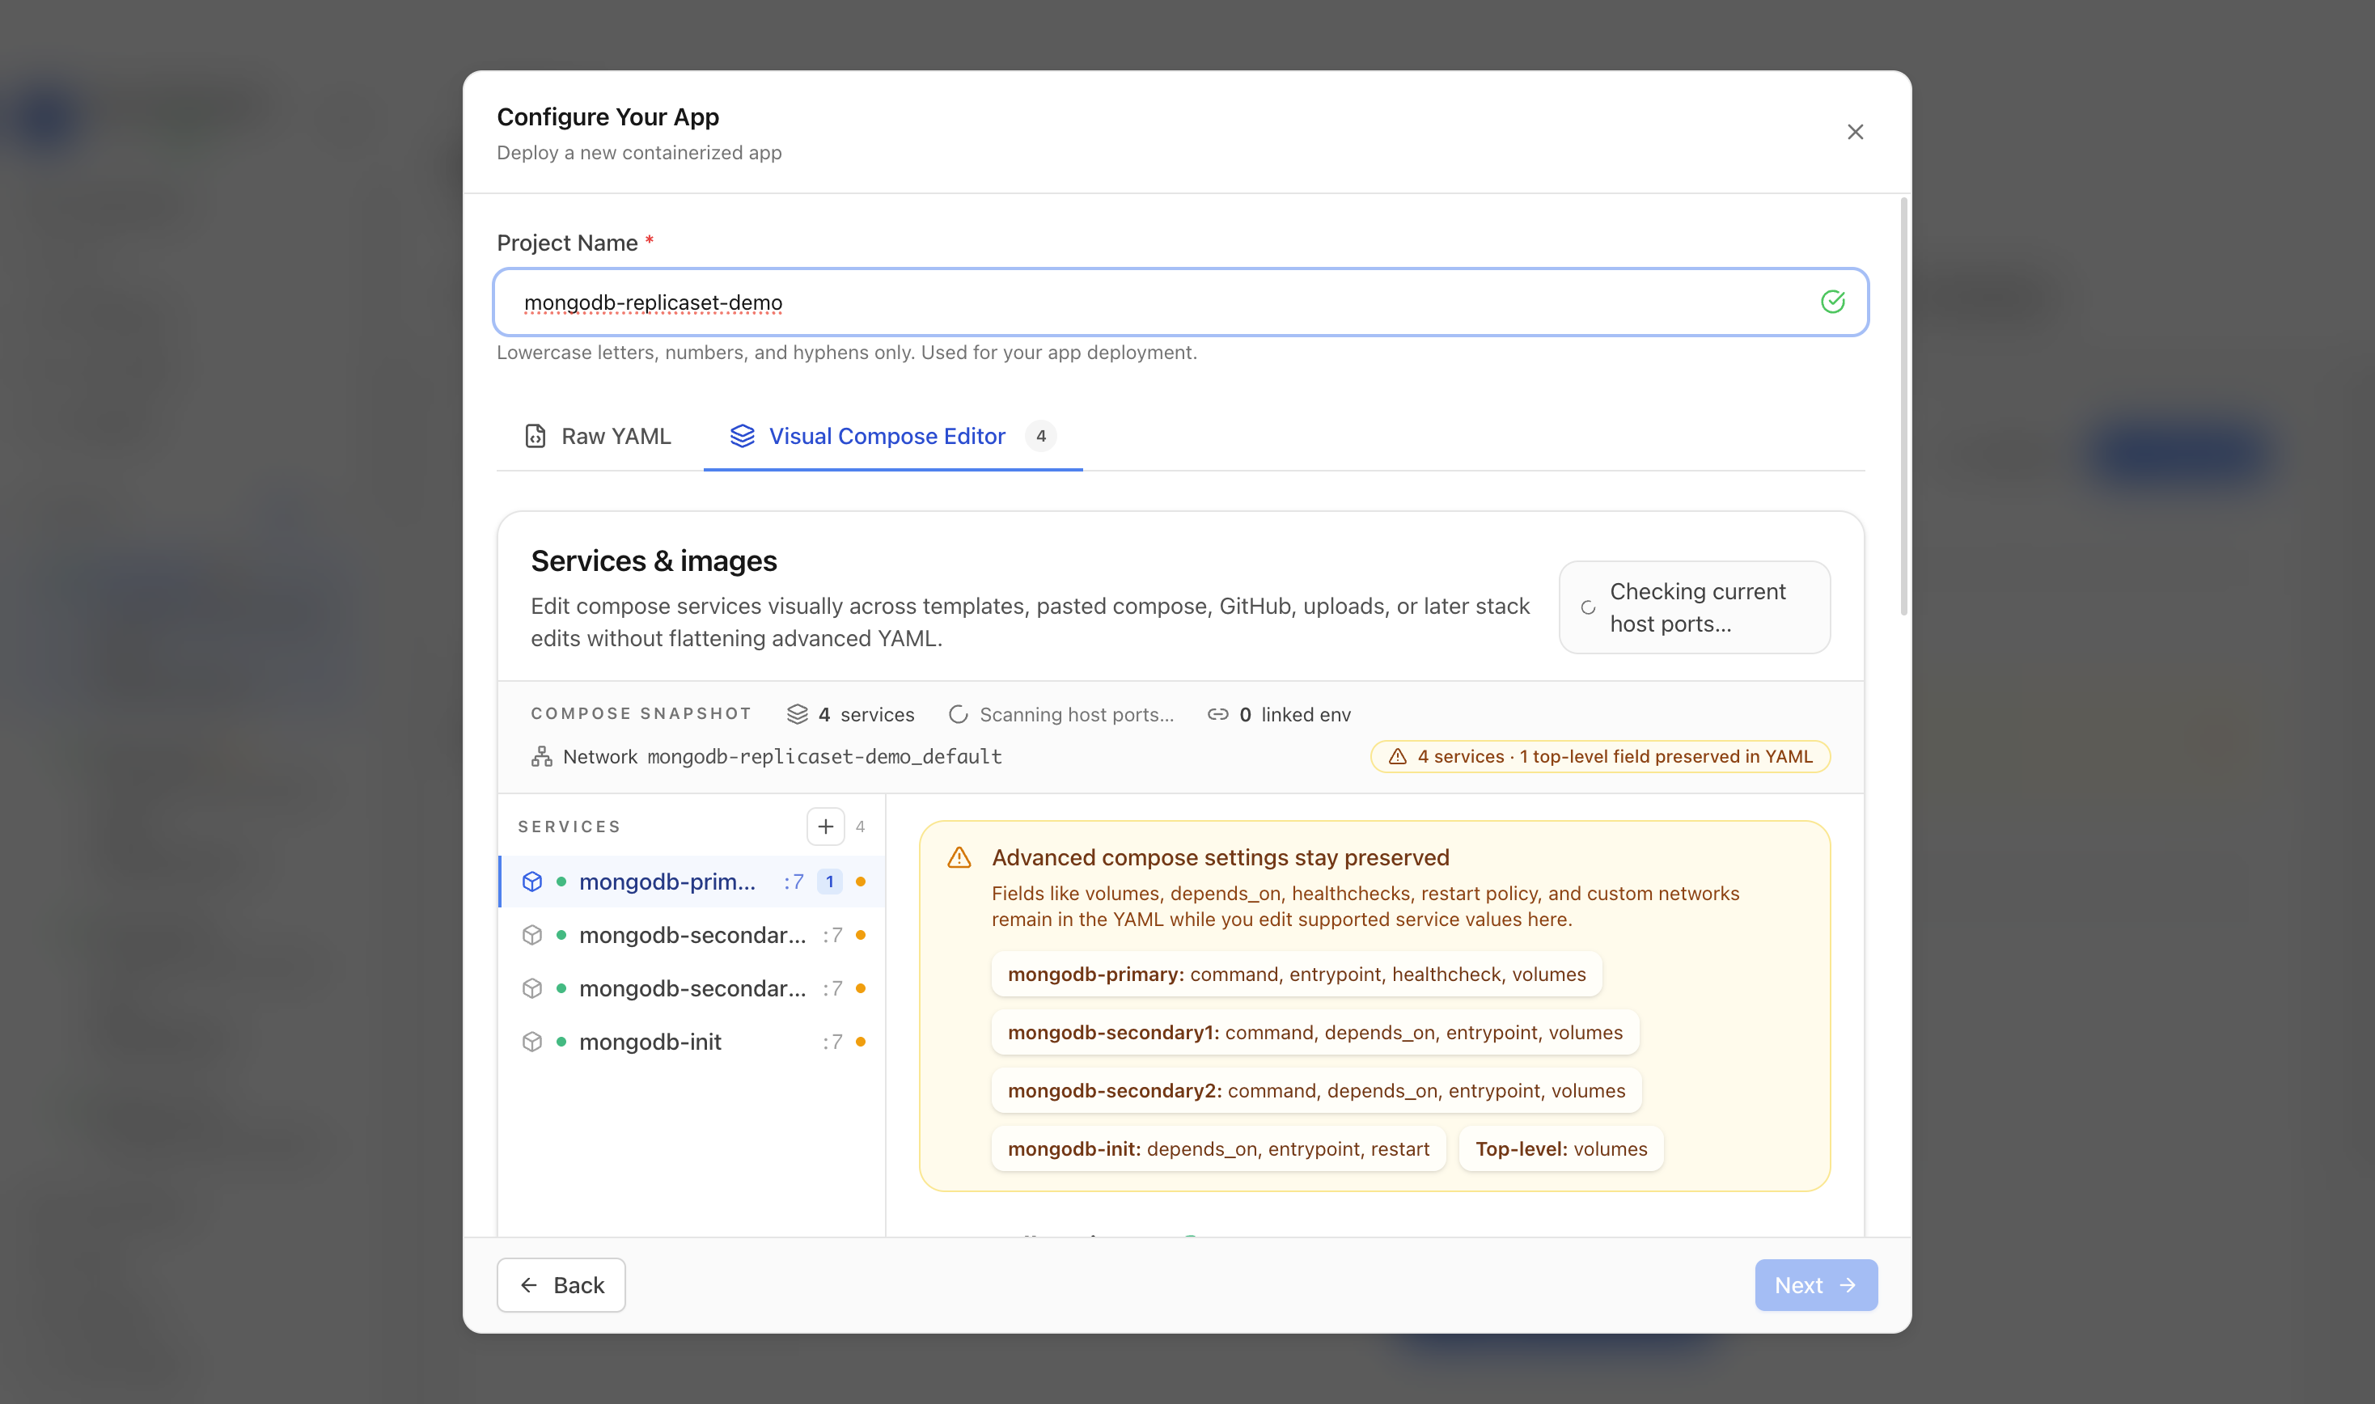
Task: Click the cube icon for mongodb-init
Action: pos(531,1042)
